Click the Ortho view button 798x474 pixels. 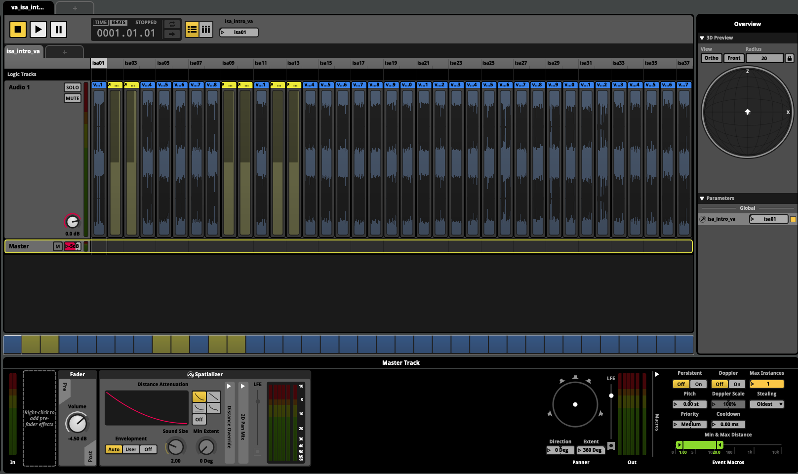click(x=711, y=58)
